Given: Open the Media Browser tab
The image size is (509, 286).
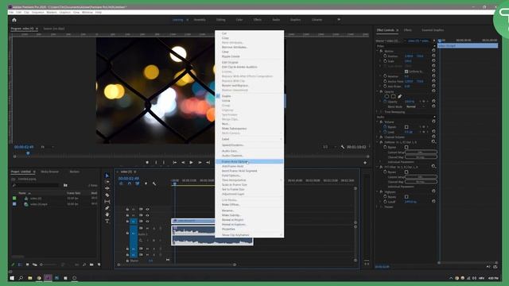Looking at the screenshot, I should [x=49, y=172].
